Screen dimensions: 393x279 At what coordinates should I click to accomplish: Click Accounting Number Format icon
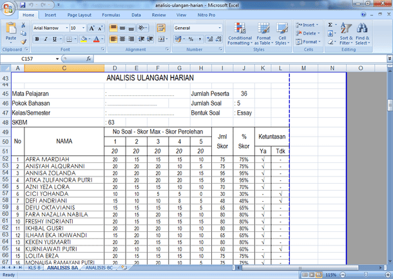pos(178,39)
